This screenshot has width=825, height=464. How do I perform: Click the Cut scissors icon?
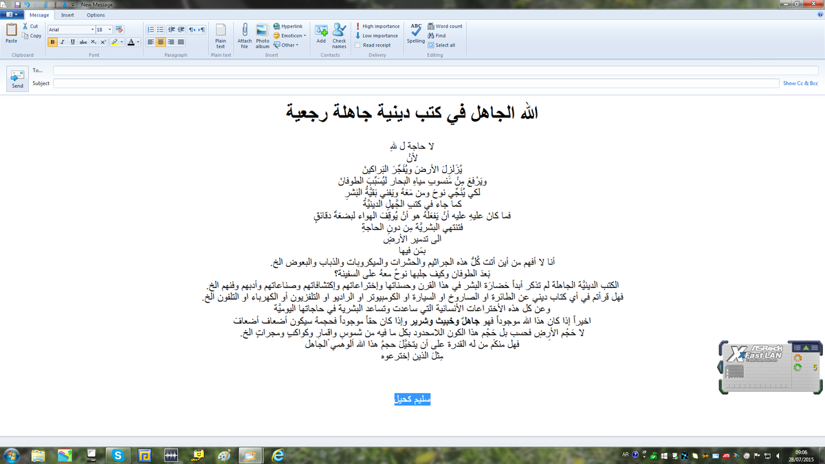(25, 26)
